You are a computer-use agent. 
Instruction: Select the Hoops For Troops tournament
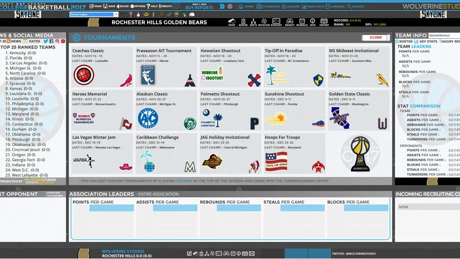point(295,154)
